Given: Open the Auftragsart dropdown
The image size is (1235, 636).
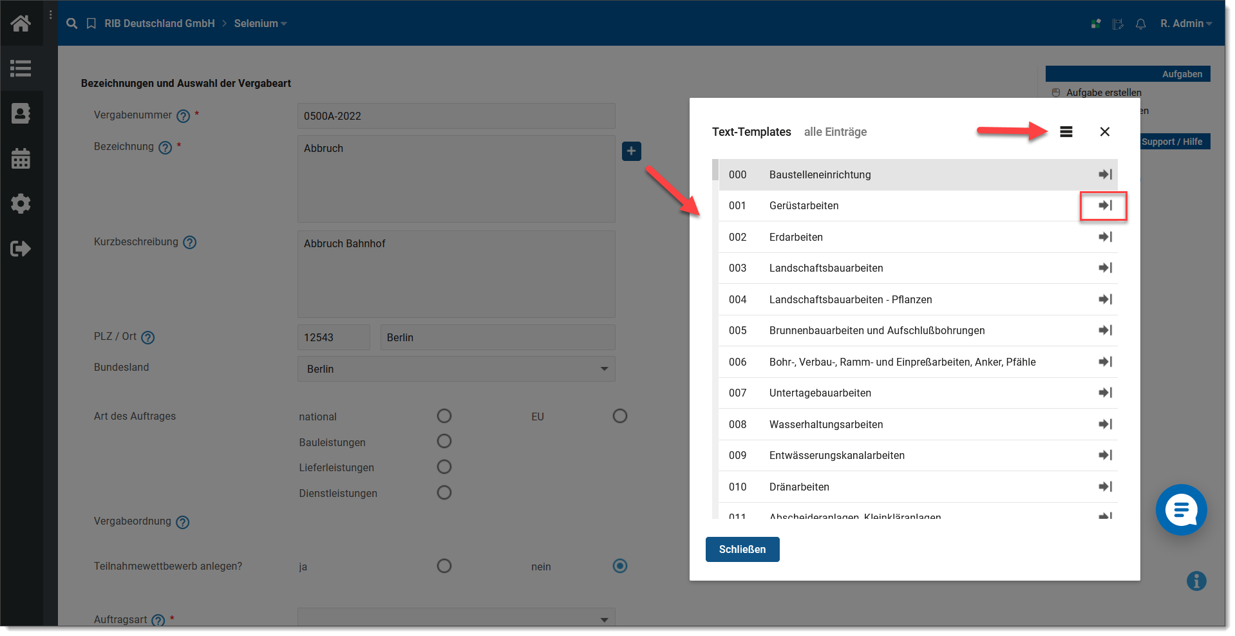Looking at the screenshot, I should click(x=456, y=617).
